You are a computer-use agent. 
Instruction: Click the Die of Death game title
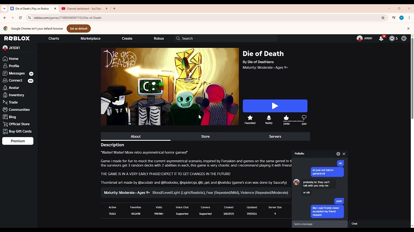click(263, 54)
